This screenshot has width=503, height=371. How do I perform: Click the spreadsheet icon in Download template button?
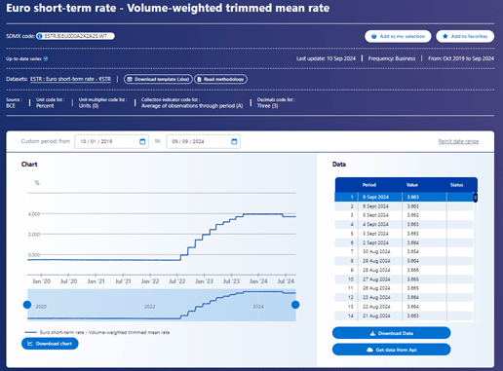click(130, 79)
